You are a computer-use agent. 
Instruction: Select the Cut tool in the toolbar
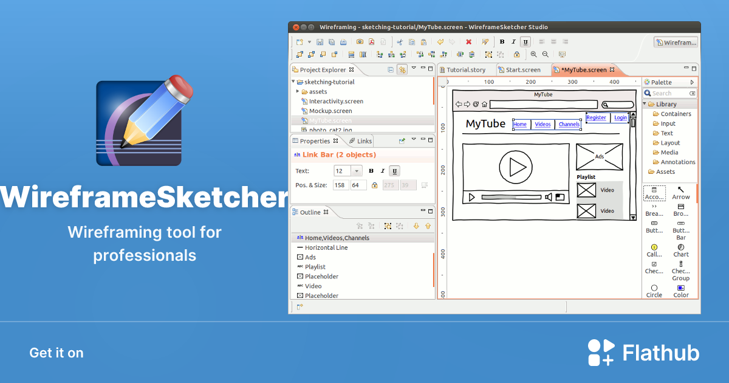399,41
